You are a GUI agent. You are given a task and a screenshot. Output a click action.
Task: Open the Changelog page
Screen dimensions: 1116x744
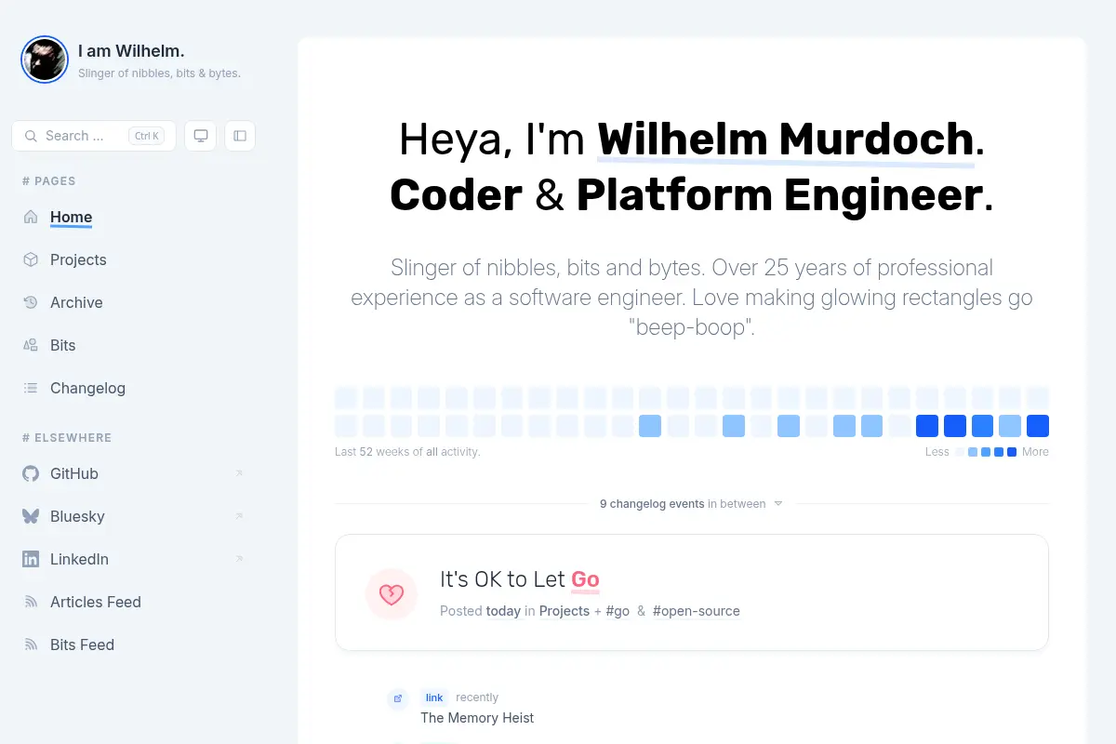pyautogui.click(x=87, y=388)
